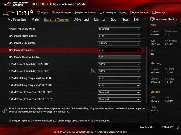Viewport: 181px width, 135px height.
Task: Click the BCLK 100.0 MHz value
Action: pyautogui.click(x=156, y=44)
